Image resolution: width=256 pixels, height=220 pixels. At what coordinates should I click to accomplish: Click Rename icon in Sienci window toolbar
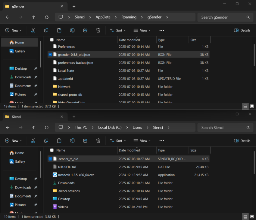tap(72, 140)
